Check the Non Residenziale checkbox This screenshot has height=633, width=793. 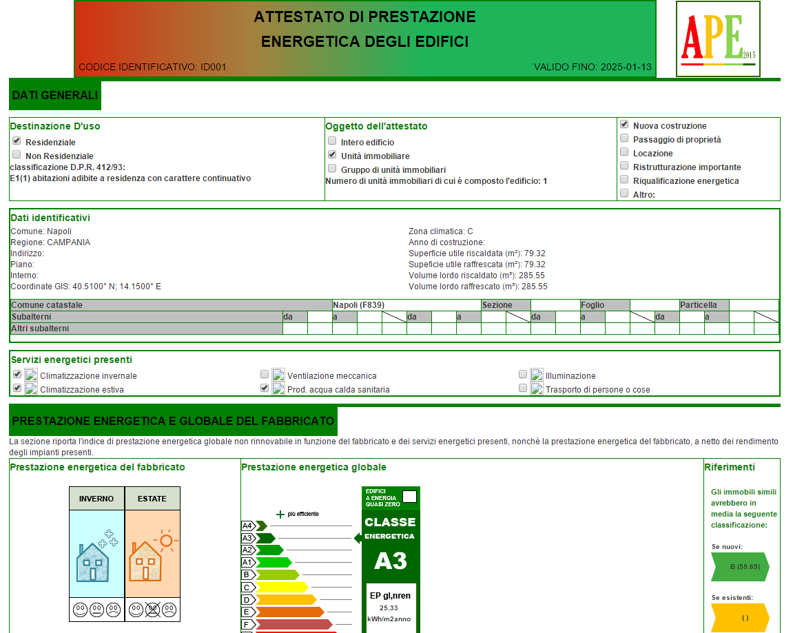(17, 154)
